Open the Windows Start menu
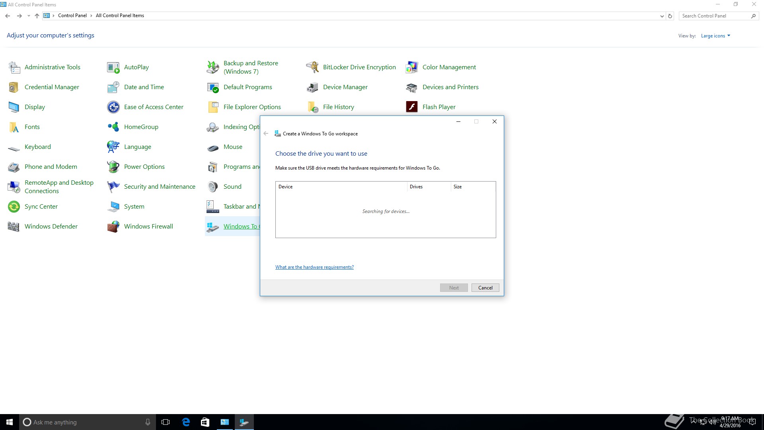Screen dimensions: 764x430 tap(10, 422)
